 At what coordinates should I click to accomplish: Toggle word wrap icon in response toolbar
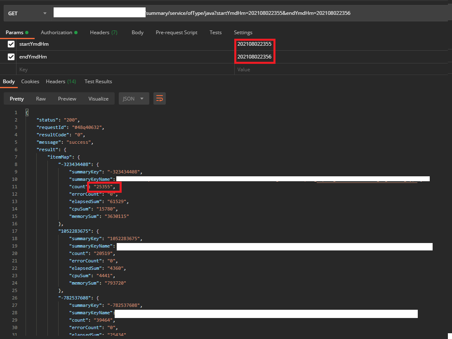(160, 98)
